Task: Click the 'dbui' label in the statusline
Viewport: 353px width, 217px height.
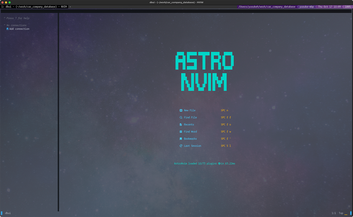Action: 8,213
